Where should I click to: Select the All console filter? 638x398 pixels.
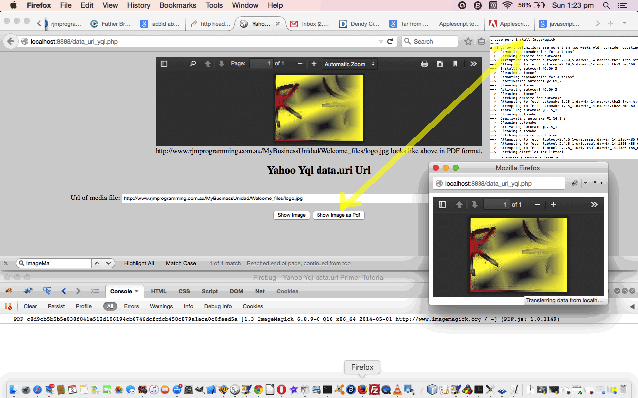pos(110,306)
